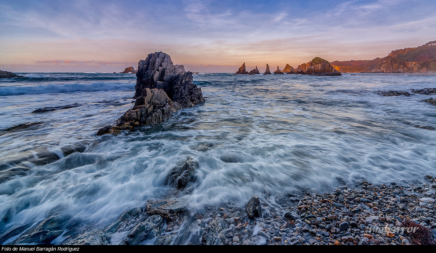Click the submerged rock in the foamy water

[182, 173]
